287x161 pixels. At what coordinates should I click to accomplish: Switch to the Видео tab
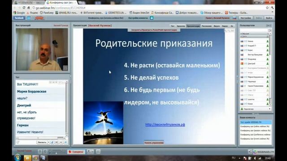[217, 26]
